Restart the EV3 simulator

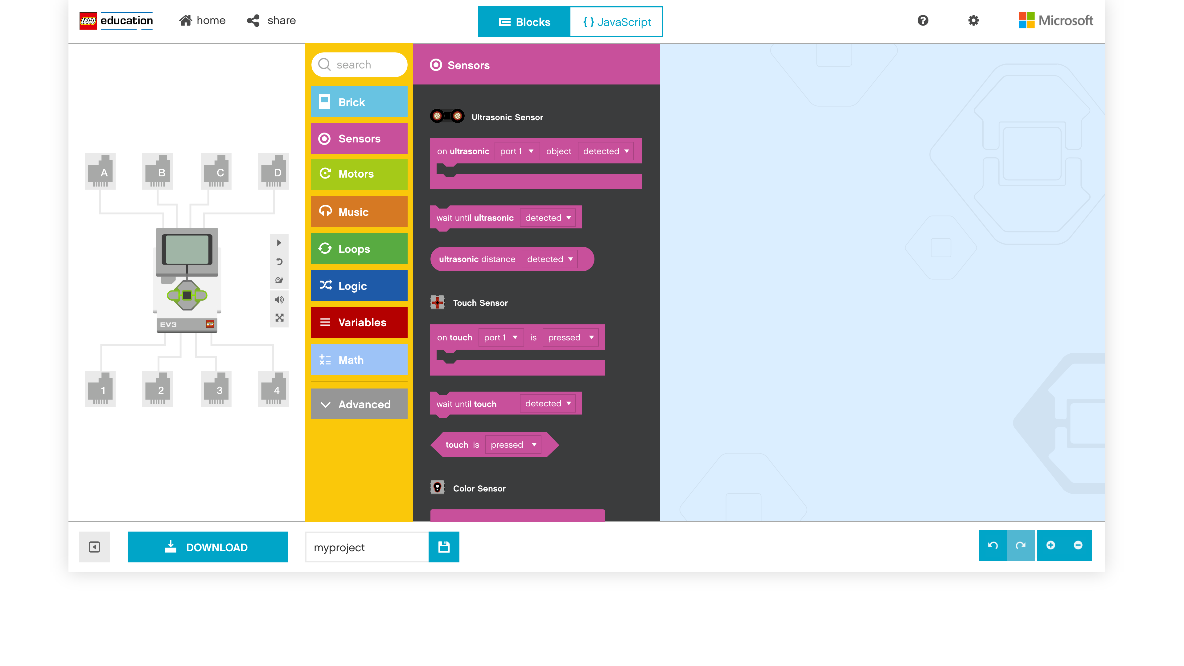pyautogui.click(x=278, y=261)
